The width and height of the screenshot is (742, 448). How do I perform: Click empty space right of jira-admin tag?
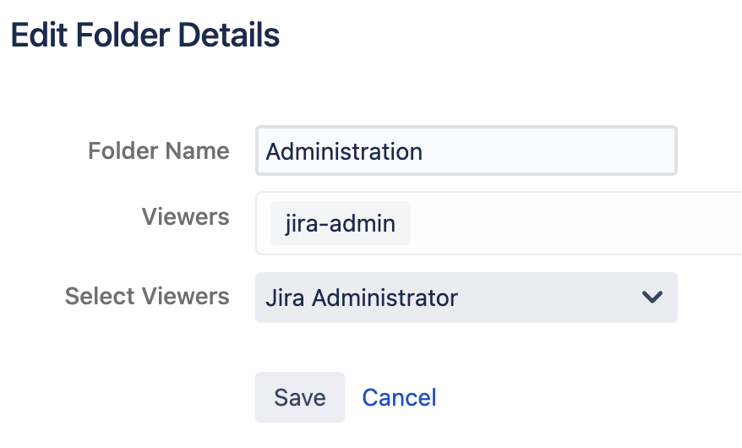[575, 223]
